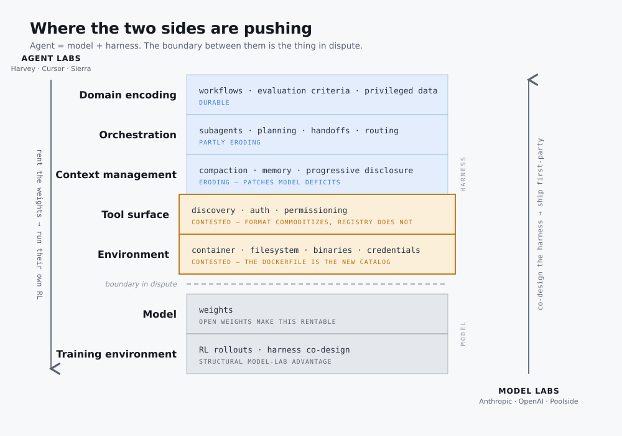Click the 'Where the two sides are pushing' title
622x436 pixels.
[171, 29]
